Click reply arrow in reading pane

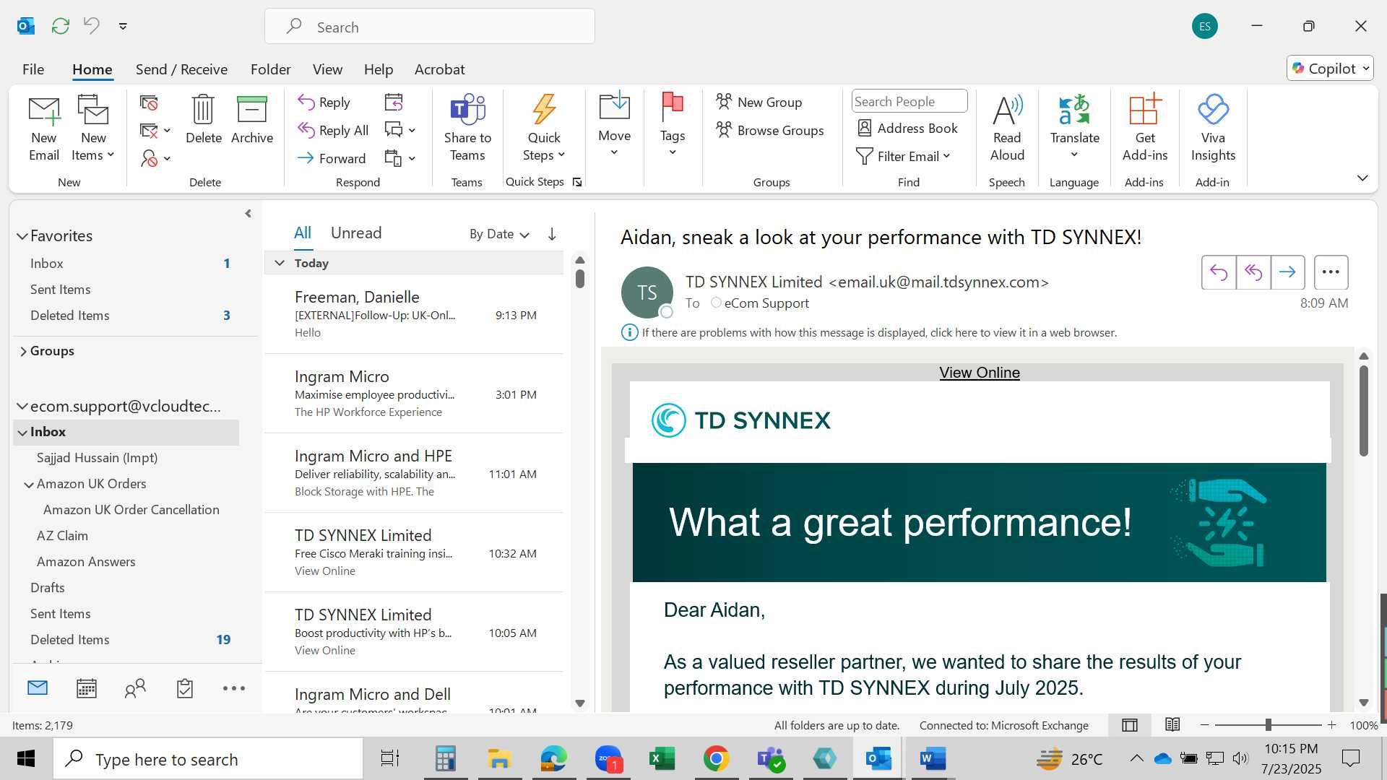click(1218, 272)
